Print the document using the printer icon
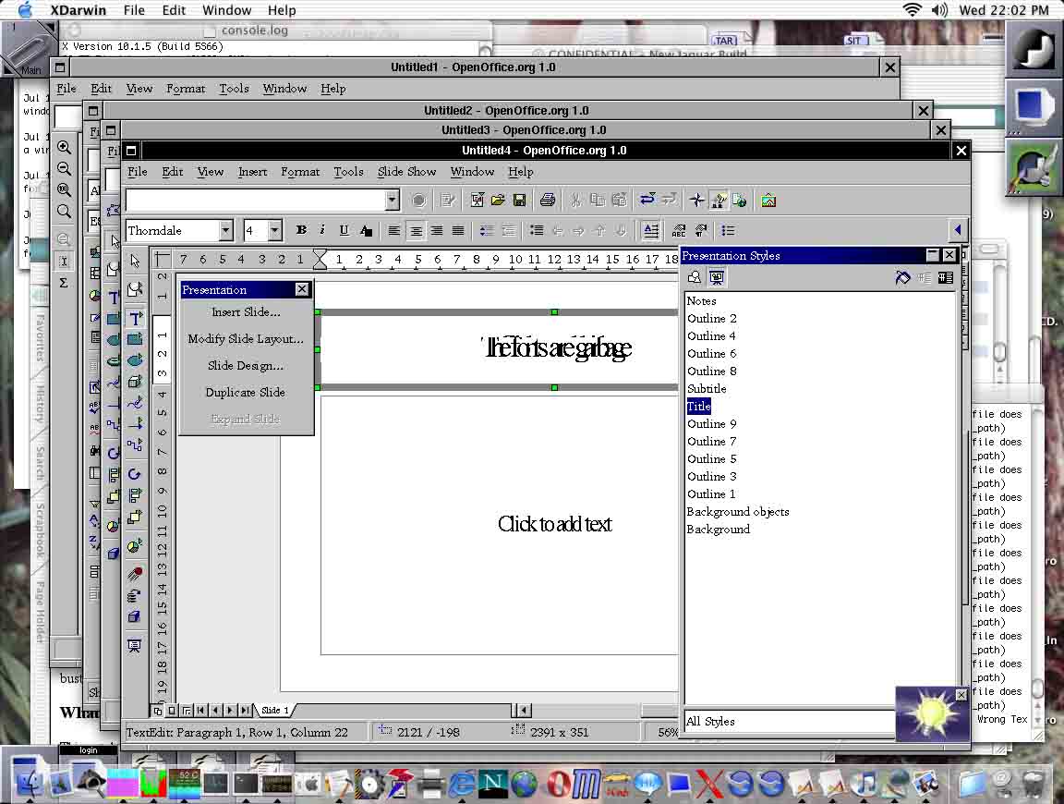Viewport: 1064px width, 804px height. (x=548, y=201)
